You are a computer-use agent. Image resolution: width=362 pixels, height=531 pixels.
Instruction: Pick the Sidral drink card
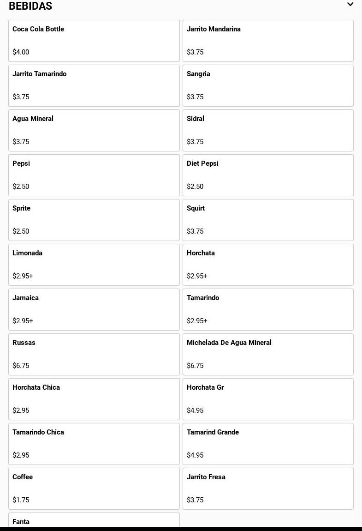tap(268, 130)
